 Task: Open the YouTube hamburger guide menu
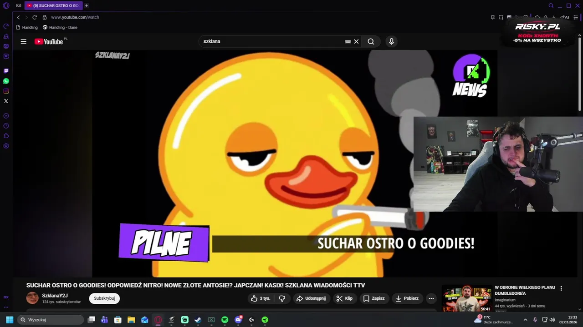pyautogui.click(x=24, y=41)
